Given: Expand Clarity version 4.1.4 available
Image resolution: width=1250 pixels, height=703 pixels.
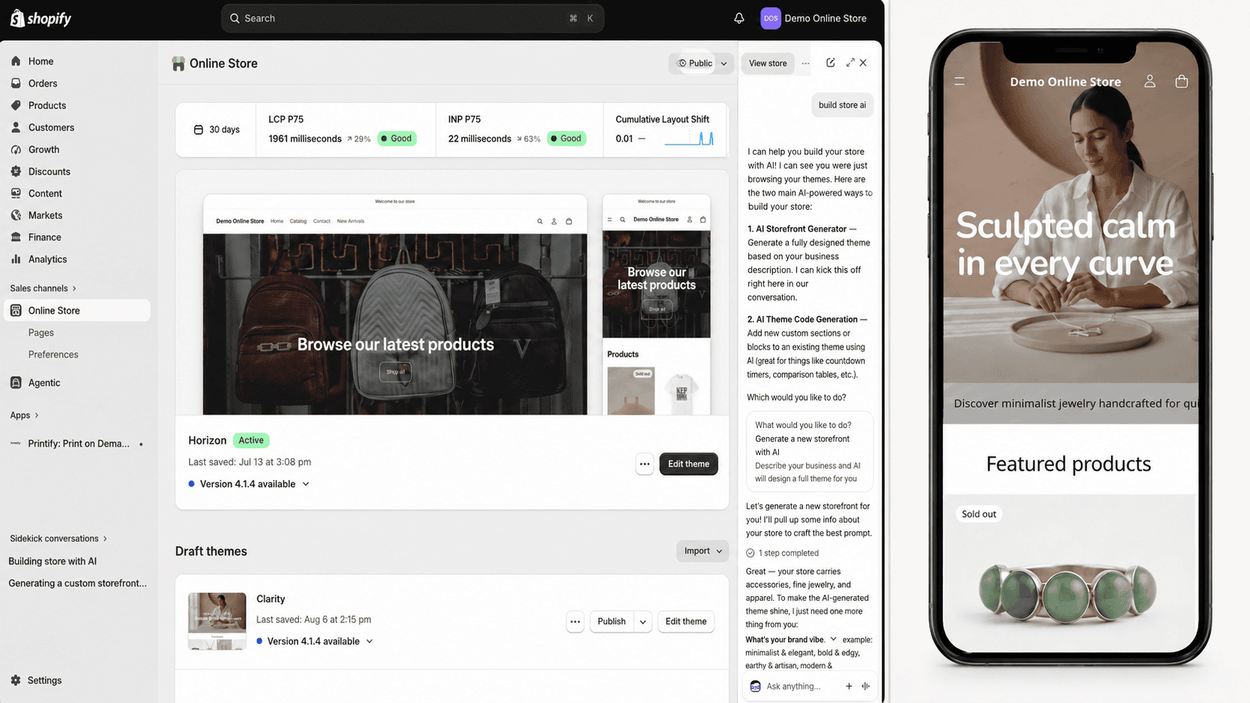Looking at the screenshot, I should click(x=315, y=641).
